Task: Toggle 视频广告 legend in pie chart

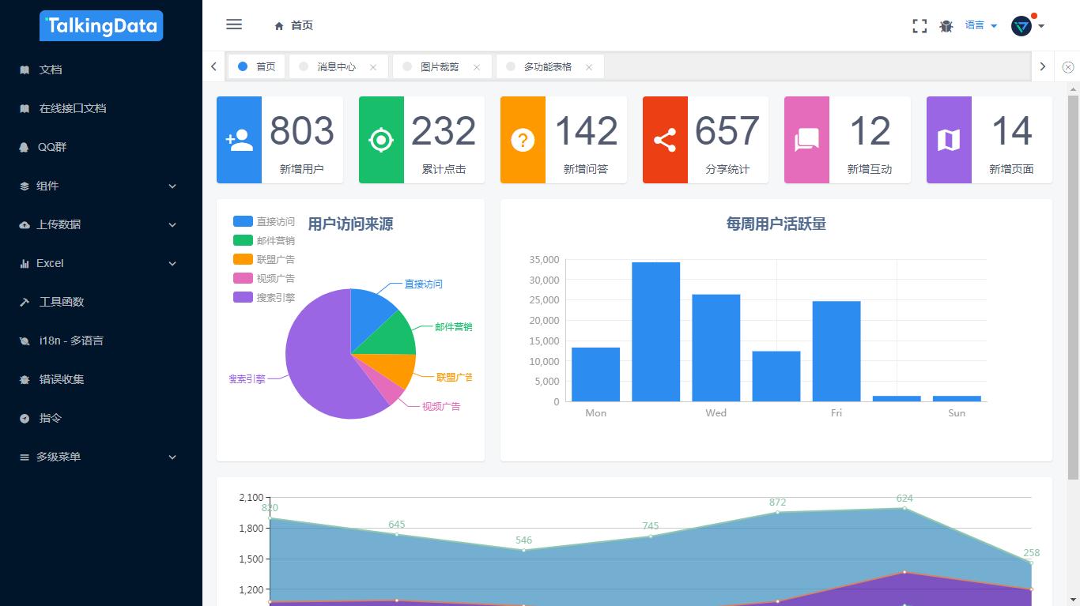Action: click(264, 278)
